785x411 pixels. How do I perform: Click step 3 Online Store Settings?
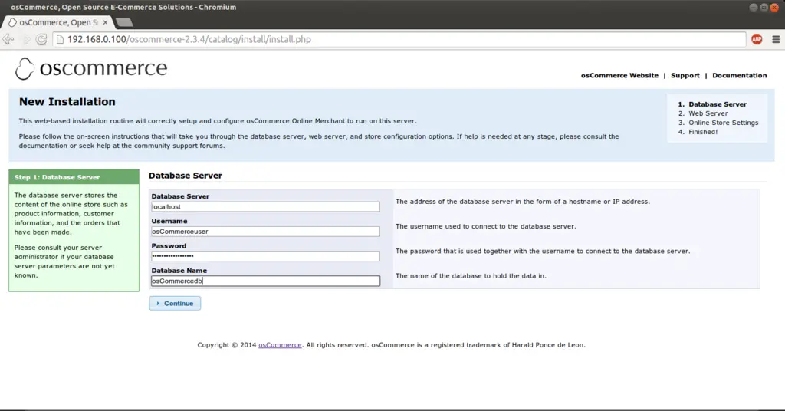point(723,123)
